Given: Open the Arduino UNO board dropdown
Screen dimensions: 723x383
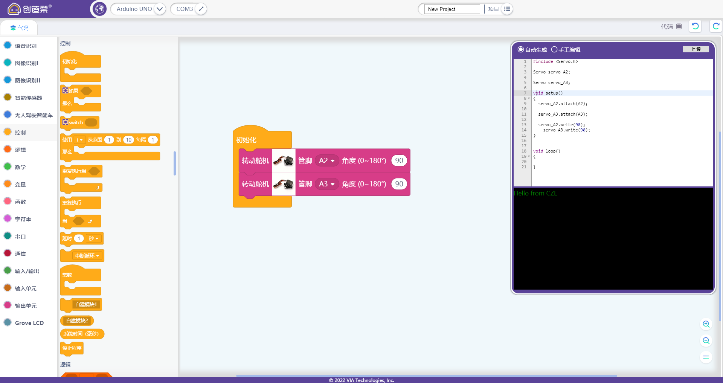Looking at the screenshot, I should [160, 9].
